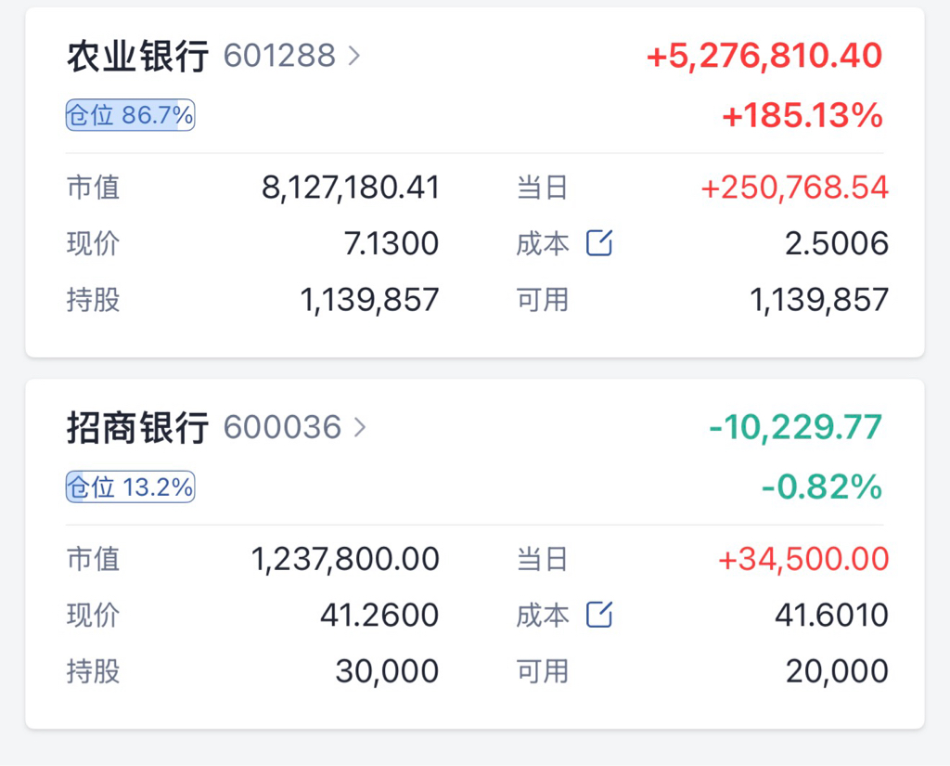View total profit +5,276,810.40
The width and height of the screenshot is (950, 766).
click(764, 56)
